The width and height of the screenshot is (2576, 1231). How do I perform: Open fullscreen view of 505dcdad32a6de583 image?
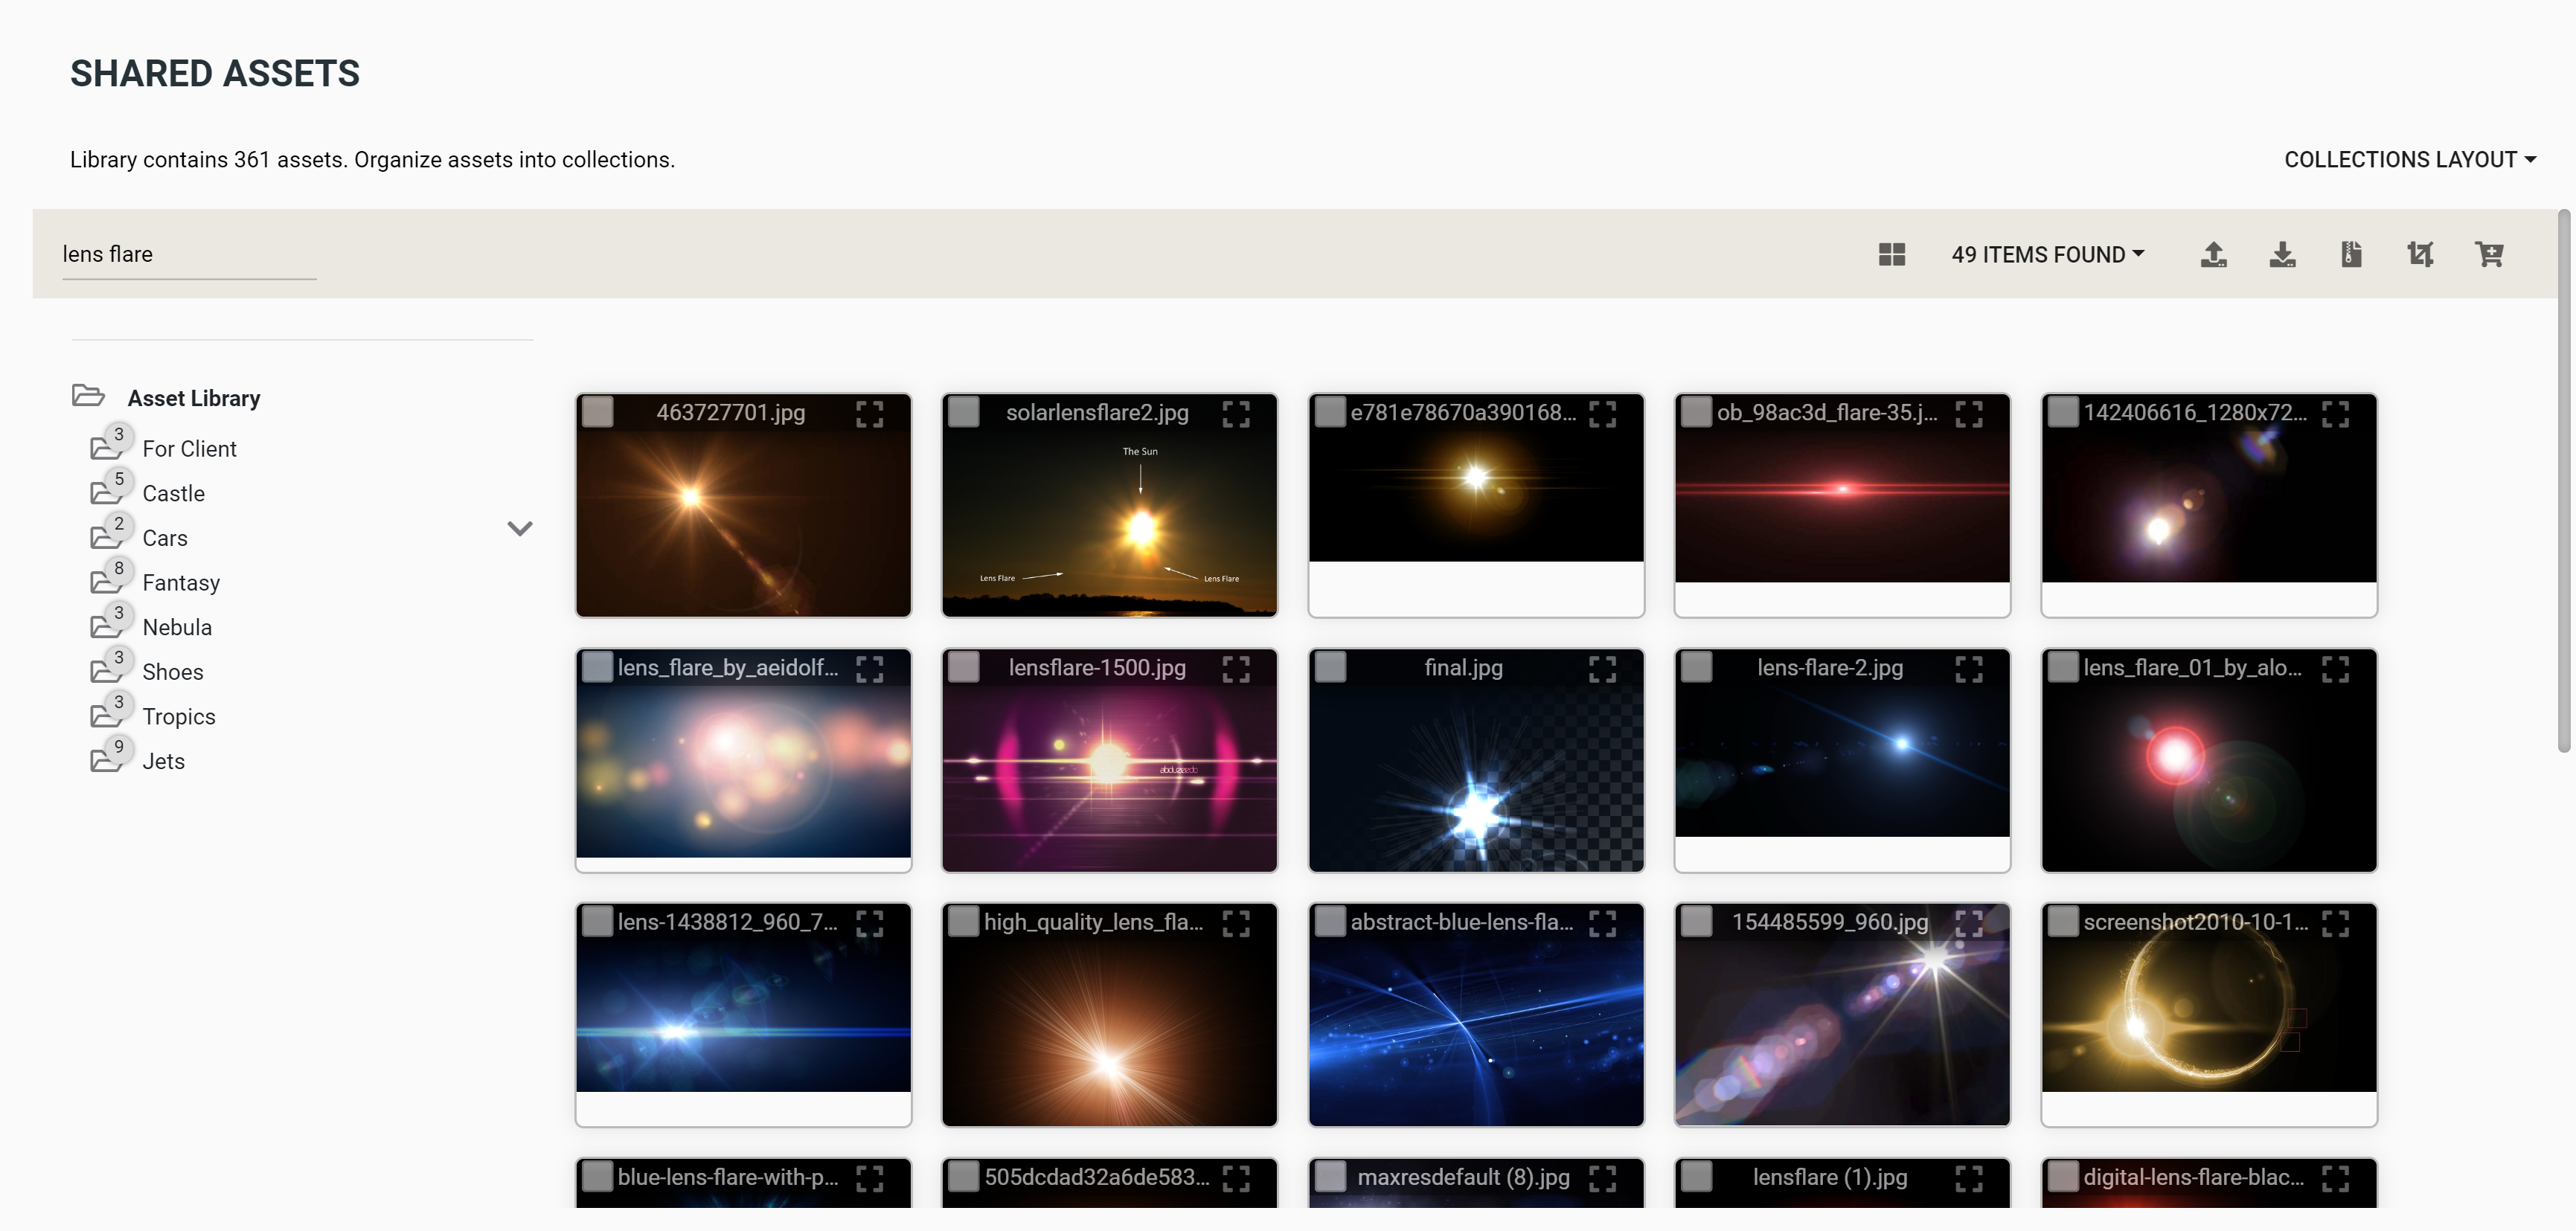[x=1236, y=1178]
